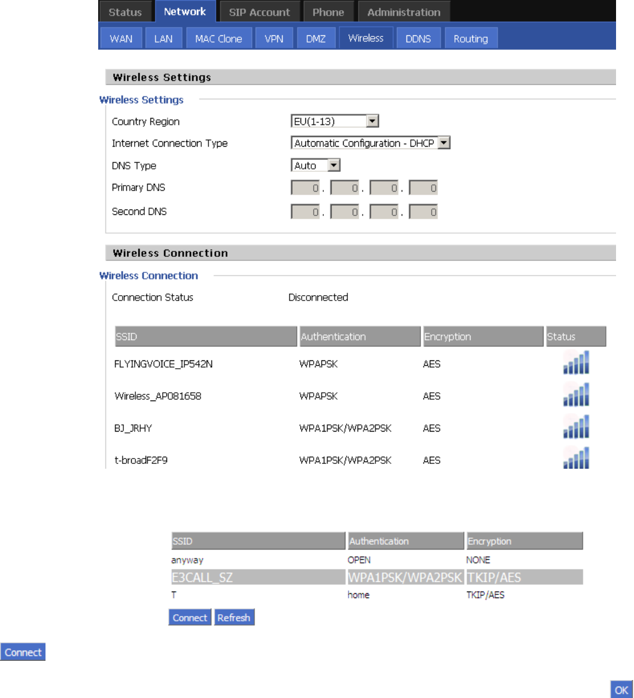
Task: Click Encryption header in lower table
Action: click(x=524, y=541)
